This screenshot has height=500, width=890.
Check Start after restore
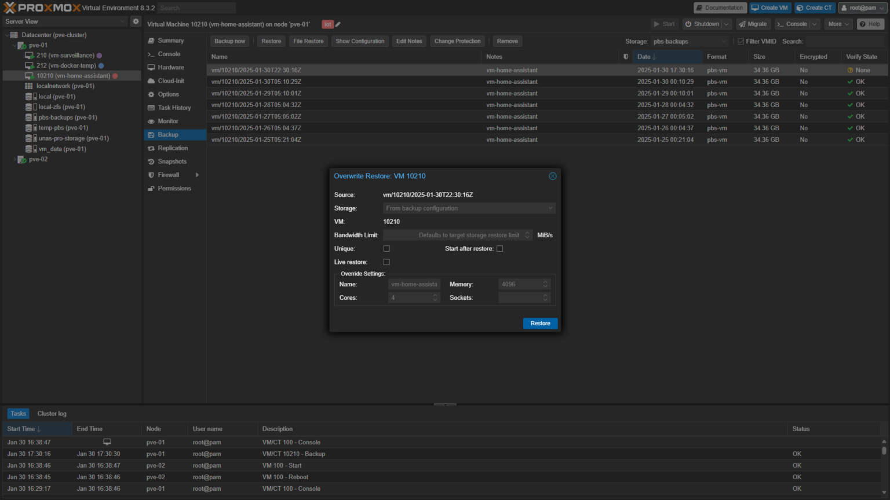pos(499,248)
